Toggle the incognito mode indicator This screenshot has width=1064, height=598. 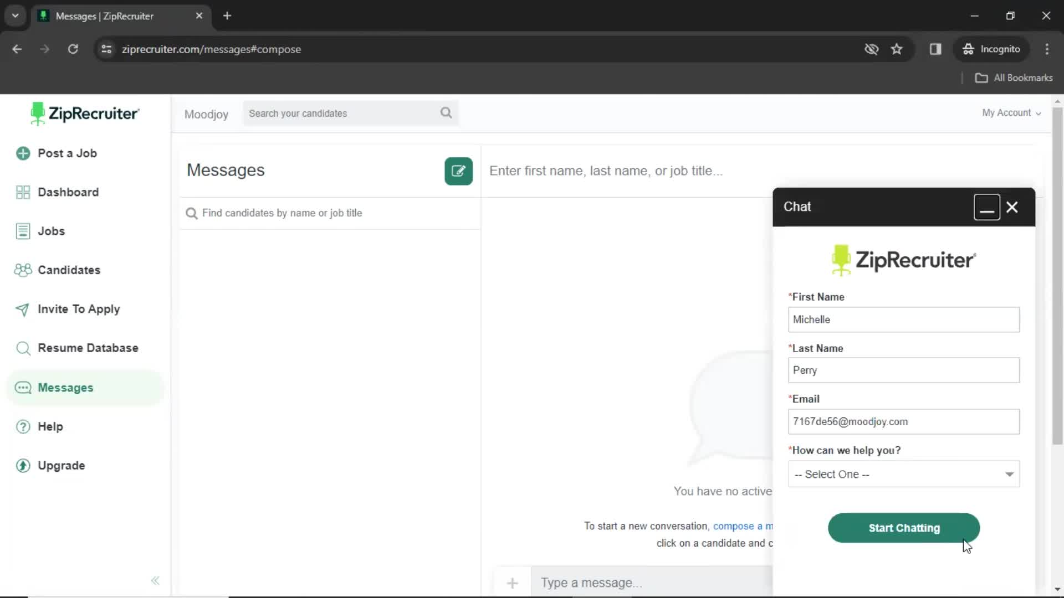coord(991,49)
